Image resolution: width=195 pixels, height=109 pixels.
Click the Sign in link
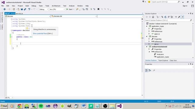click(185, 6)
